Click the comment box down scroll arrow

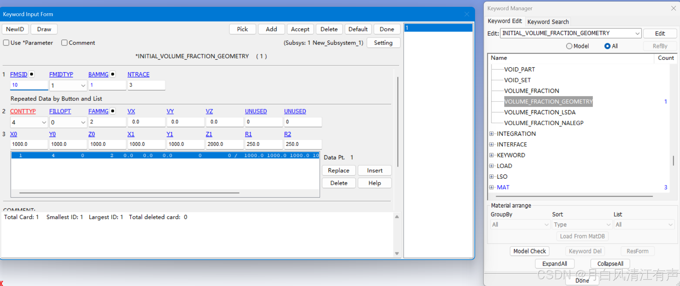[x=397, y=253]
